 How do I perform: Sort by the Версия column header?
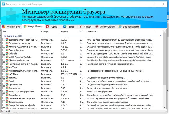point(69,32)
